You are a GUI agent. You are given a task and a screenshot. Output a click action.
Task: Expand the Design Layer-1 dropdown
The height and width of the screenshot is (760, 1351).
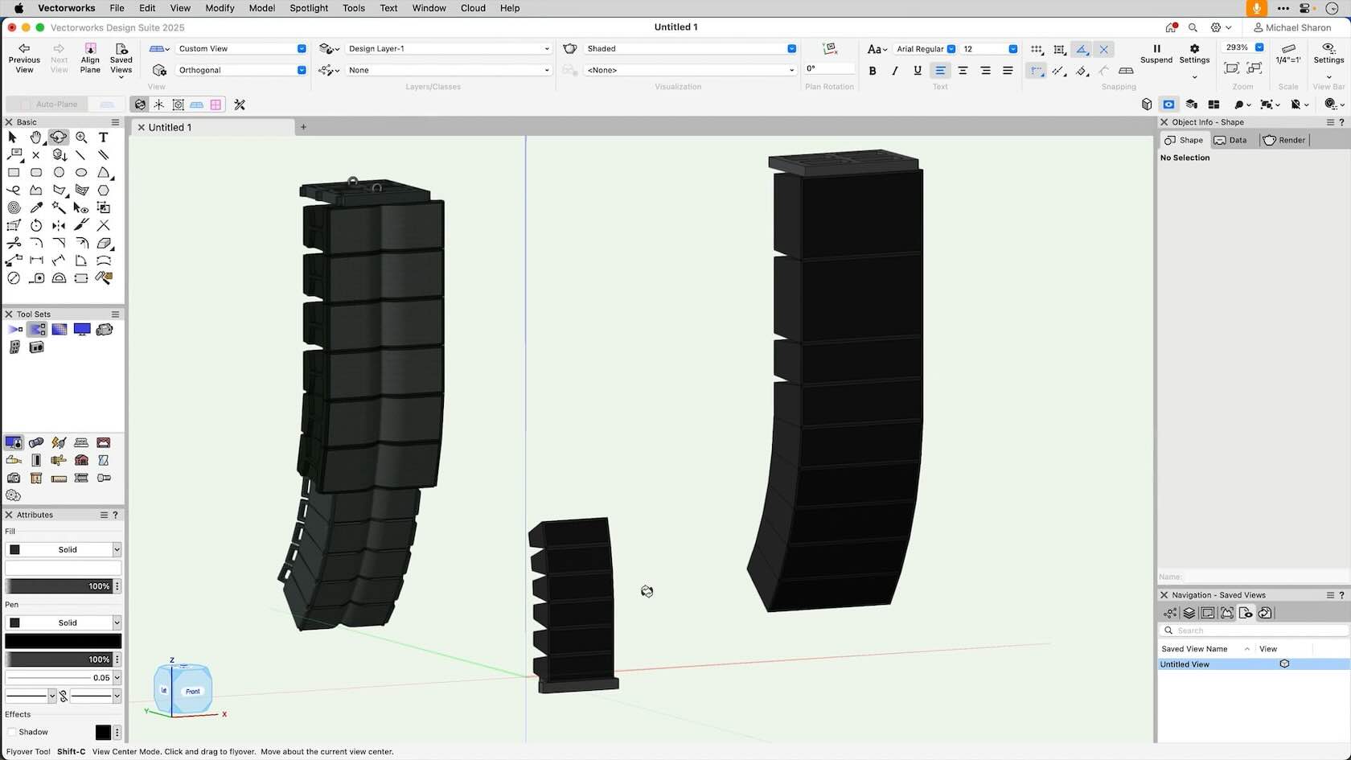click(545, 48)
